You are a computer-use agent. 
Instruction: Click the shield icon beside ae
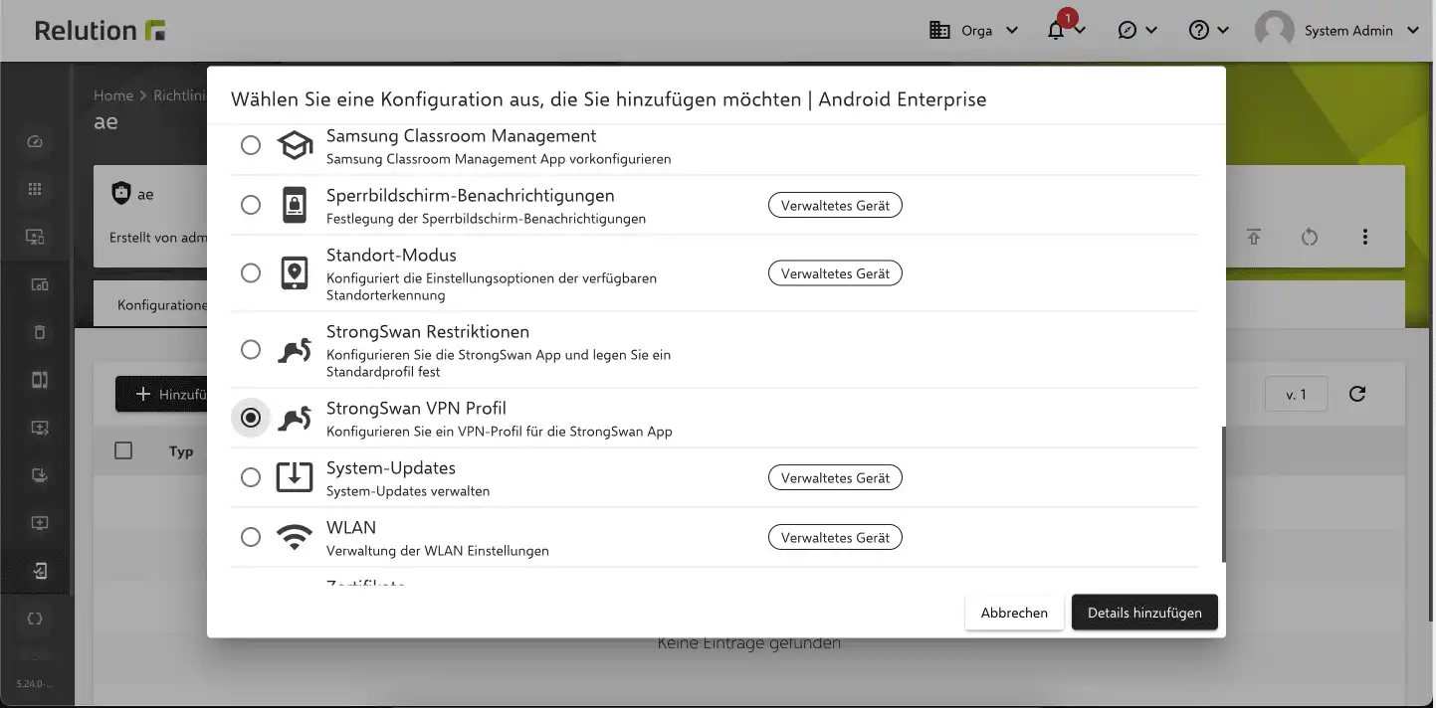pos(121,194)
